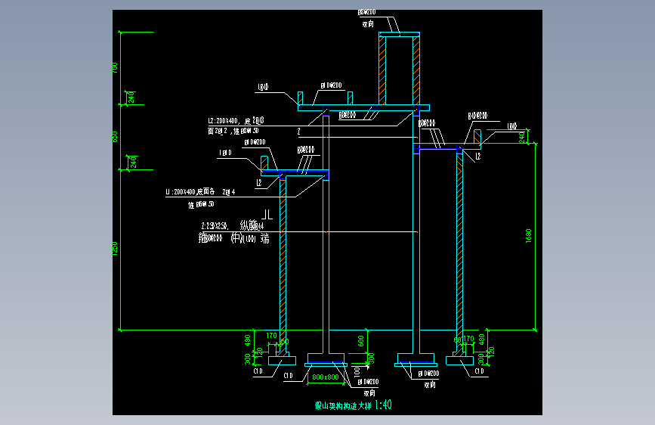This screenshot has width=655, height=425.
Task: Click the drawing title '假山架构构造大样'
Action: 342,406
